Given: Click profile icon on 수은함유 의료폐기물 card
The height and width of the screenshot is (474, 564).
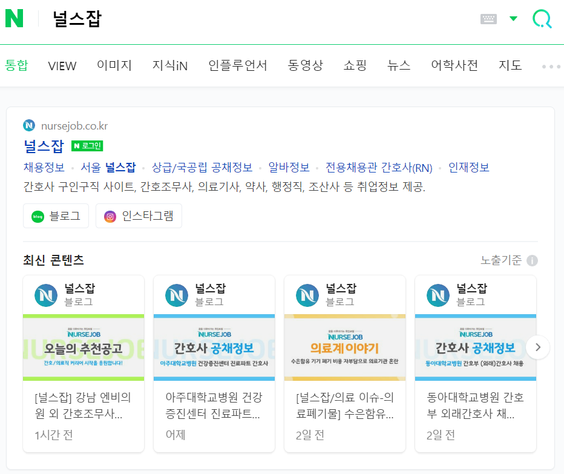Looking at the screenshot, I should (x=307, y=295).
